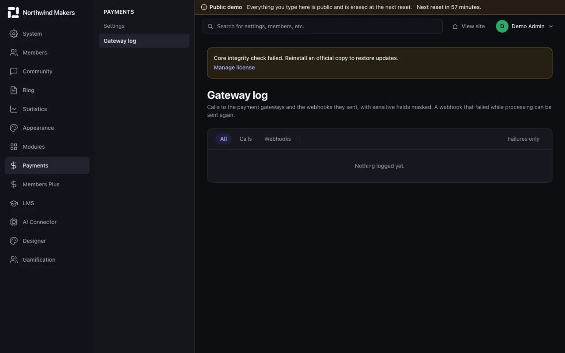Image resolution: width=565 pixels, height=353 pixels.
Task: Open the Gamification sidebar label
Action: [x=39, y=259]
